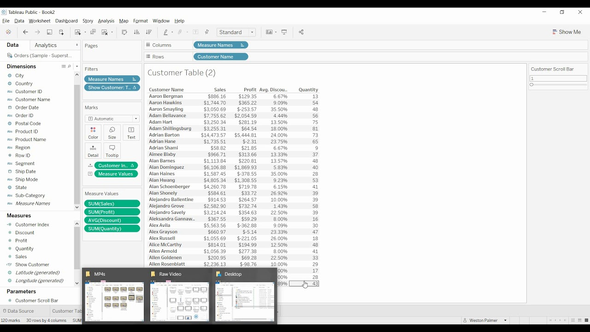Open the MP4s folder window thumbnail

[x=114, y=302]
